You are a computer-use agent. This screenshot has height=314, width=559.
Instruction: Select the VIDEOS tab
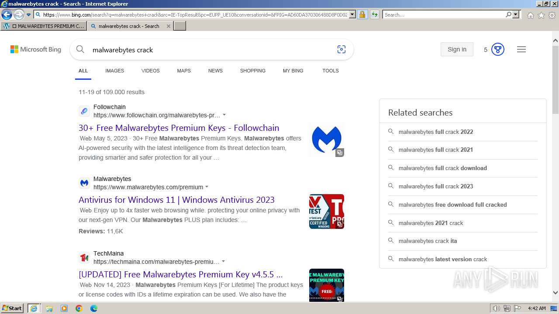(x=150, y=71)
